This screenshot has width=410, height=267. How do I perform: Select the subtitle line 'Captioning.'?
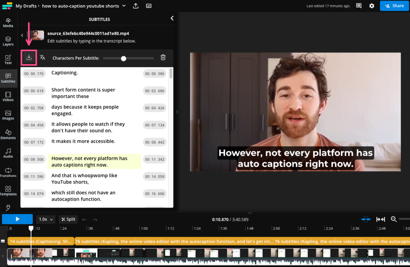(x=65, y=73)
